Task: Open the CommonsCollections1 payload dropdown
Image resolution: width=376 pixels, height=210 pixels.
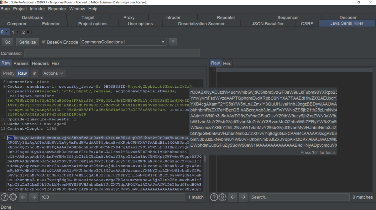Action: click(123, 42)
